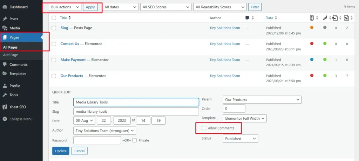This screenshot has height=161, width=359.
Task: Toggle the select-all checkbox in header
Action: (54, 18)
